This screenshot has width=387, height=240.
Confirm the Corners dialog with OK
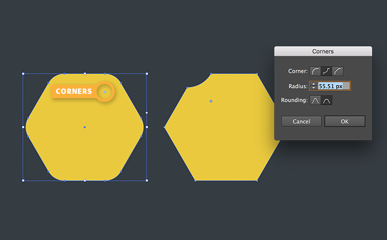(x=344, y=122)
